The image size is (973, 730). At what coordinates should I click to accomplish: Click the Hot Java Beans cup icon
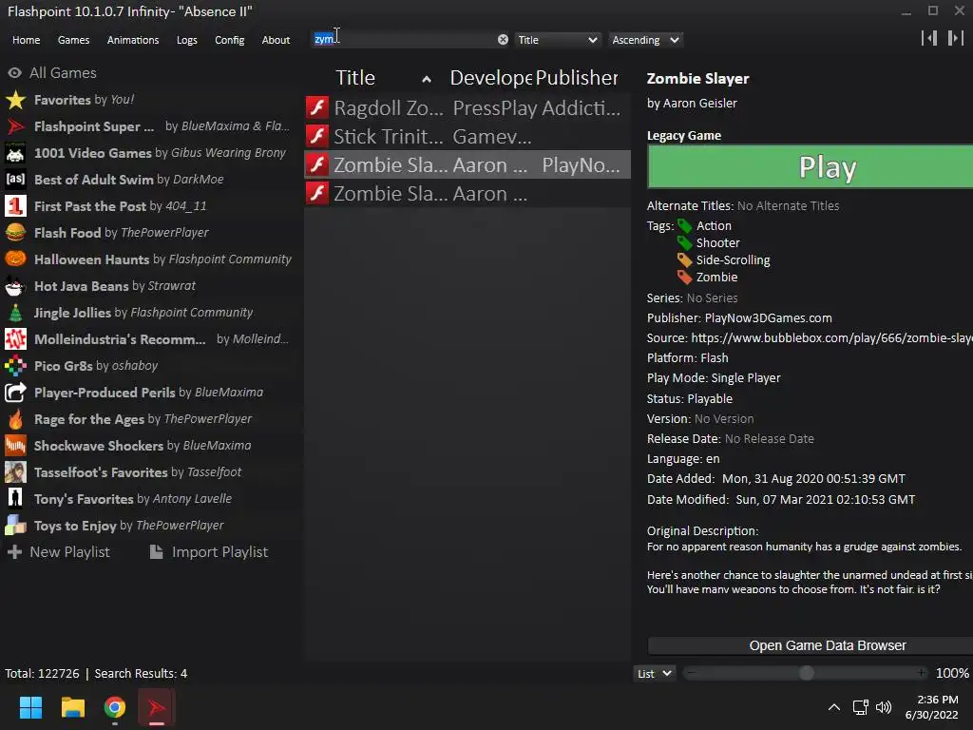[15, 286]
